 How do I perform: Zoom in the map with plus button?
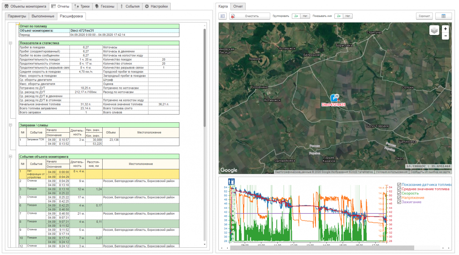pyautogui.click(x=445, y=28)
